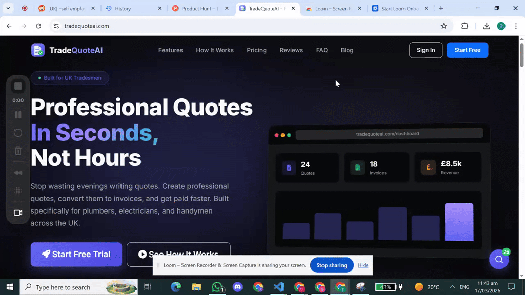Open WhatsApp from the taskbar
Viewport: 525px width, 295px height.
(217, 287)
